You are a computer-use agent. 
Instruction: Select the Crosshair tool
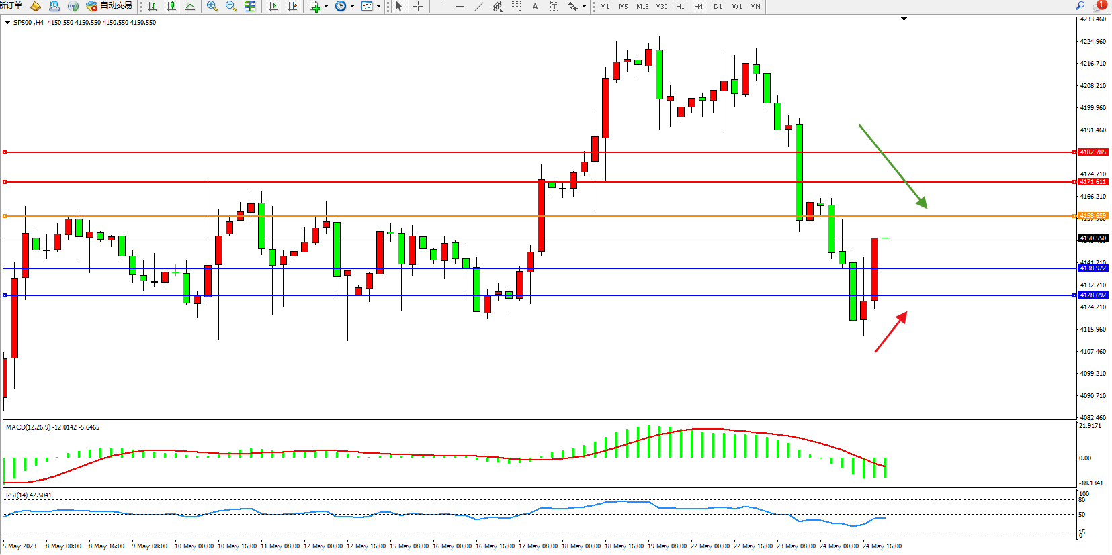(x=418, y=6)
